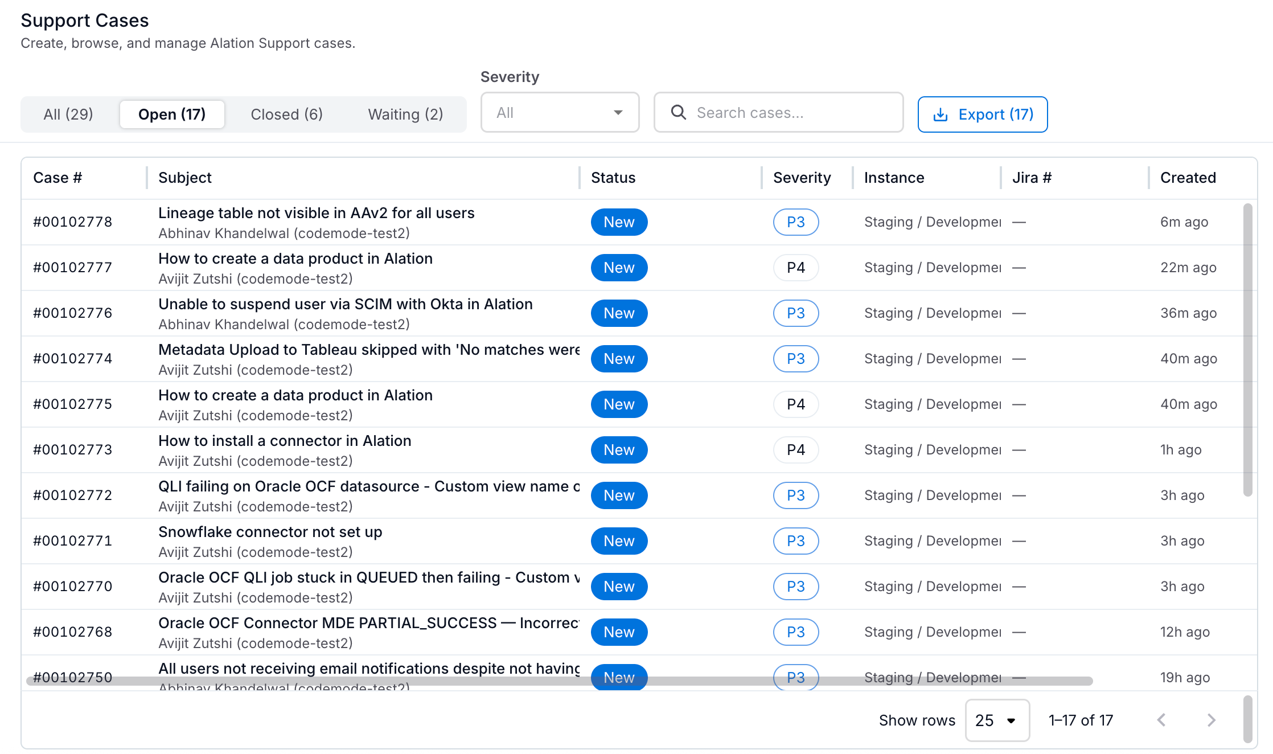The width and height of the screenshot is (1273, 754).
Task: Click P3 severity badge on case #00102778
Action: 796,222
